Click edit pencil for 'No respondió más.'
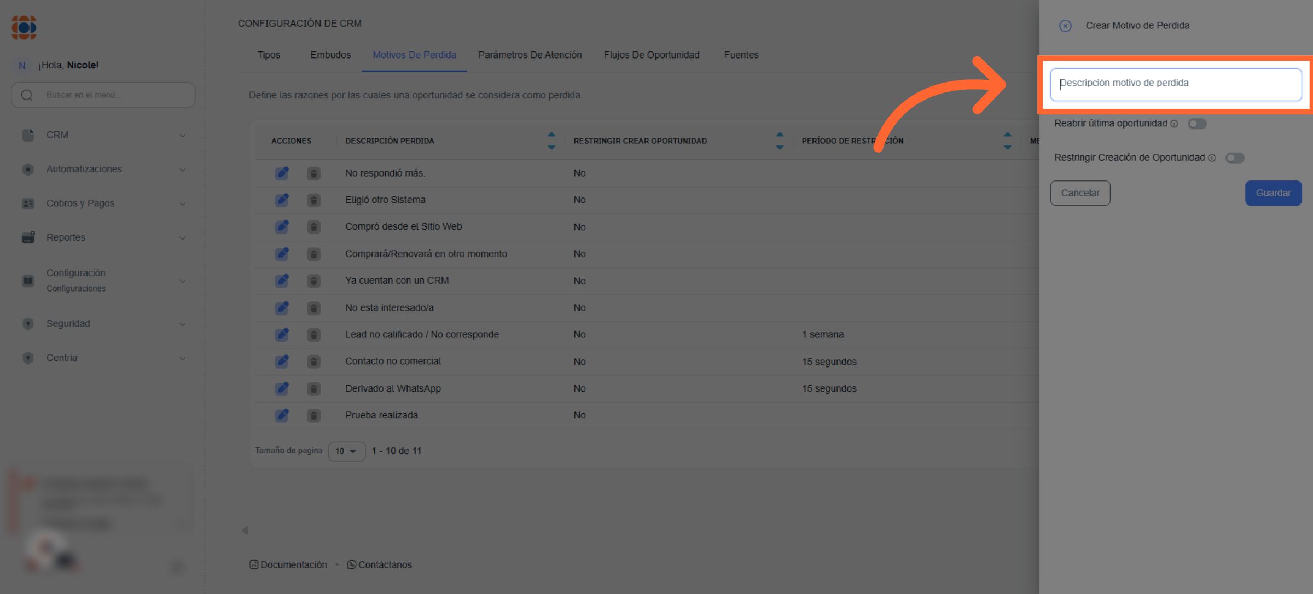The height and width of the screenshot is (594, 1313). point(282,173)
